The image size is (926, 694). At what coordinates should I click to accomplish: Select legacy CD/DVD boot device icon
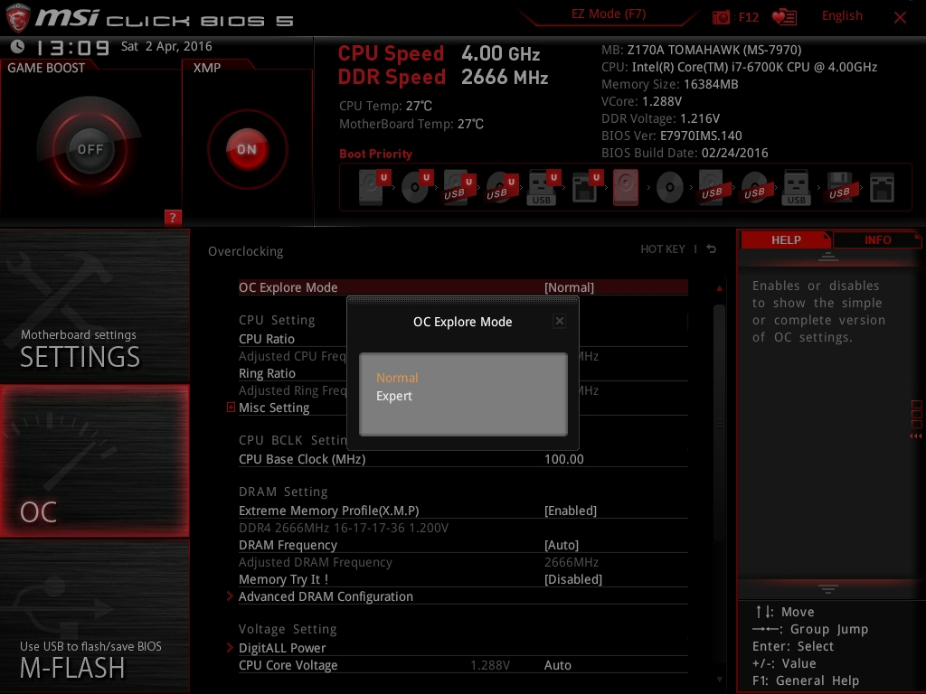pyautogui.click(x=670, y=188)
